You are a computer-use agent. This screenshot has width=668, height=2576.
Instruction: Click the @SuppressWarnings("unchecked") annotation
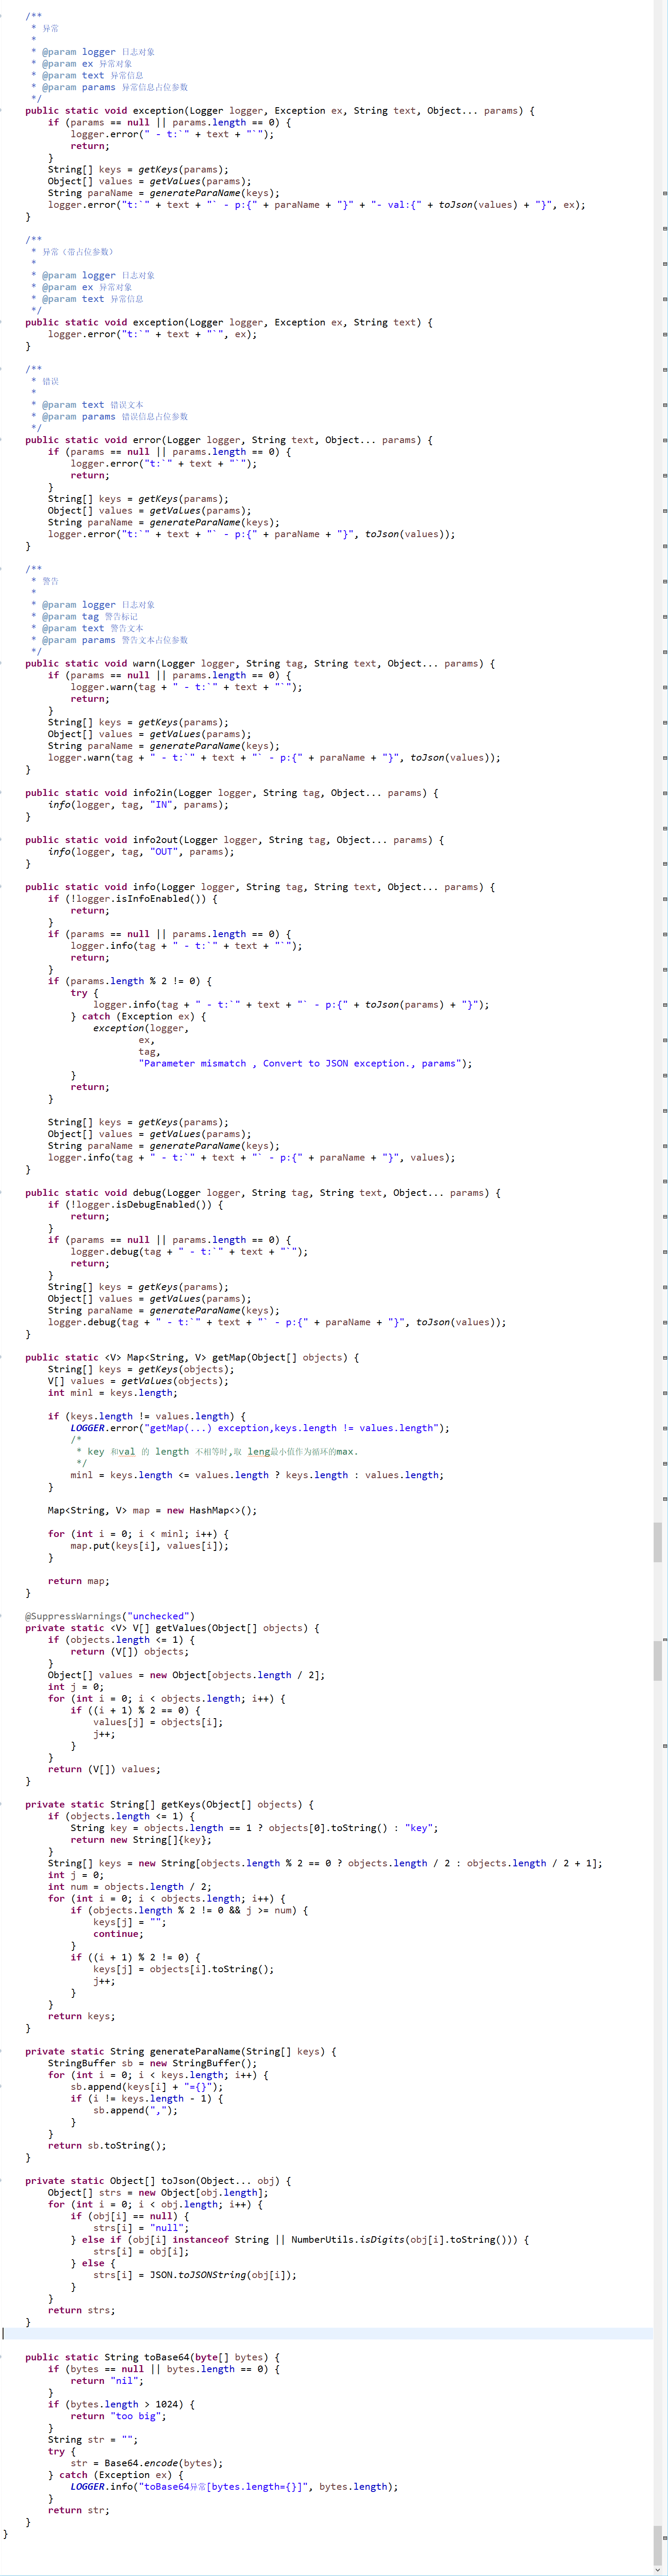pos(110,1616)
